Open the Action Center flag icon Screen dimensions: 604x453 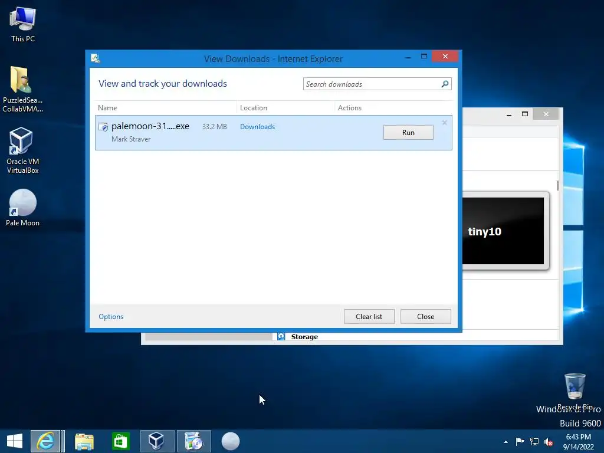click(x=520, y=441)
